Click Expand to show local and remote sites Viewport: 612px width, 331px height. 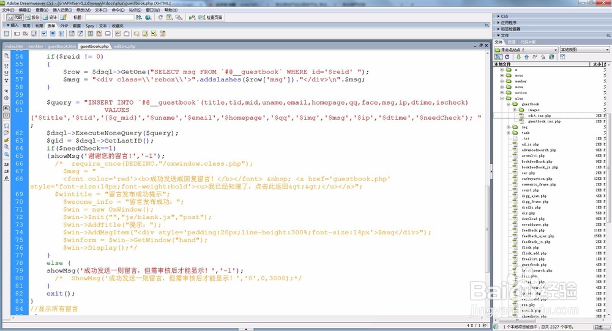562,57
